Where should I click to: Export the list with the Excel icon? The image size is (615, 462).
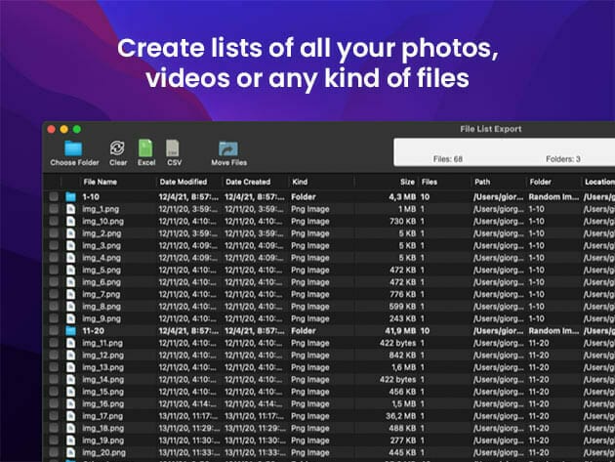point(145,148)
